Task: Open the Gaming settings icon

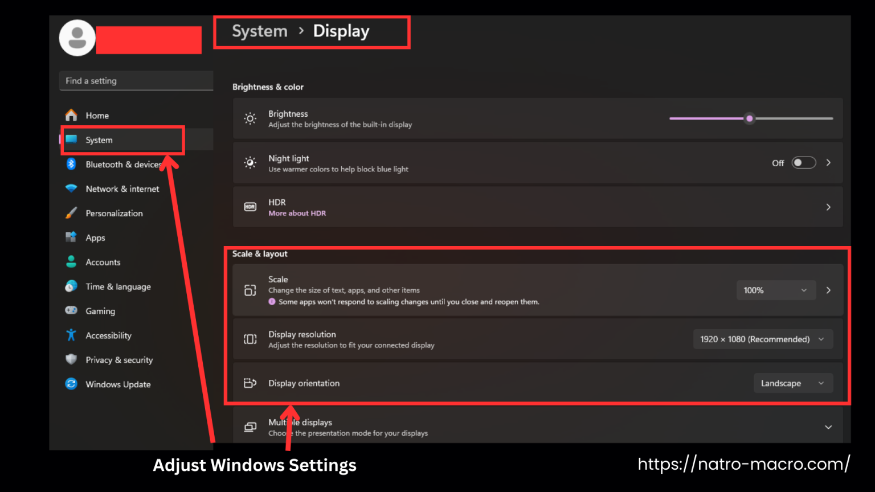Action: pyautogui.click(x=71, y=311)
